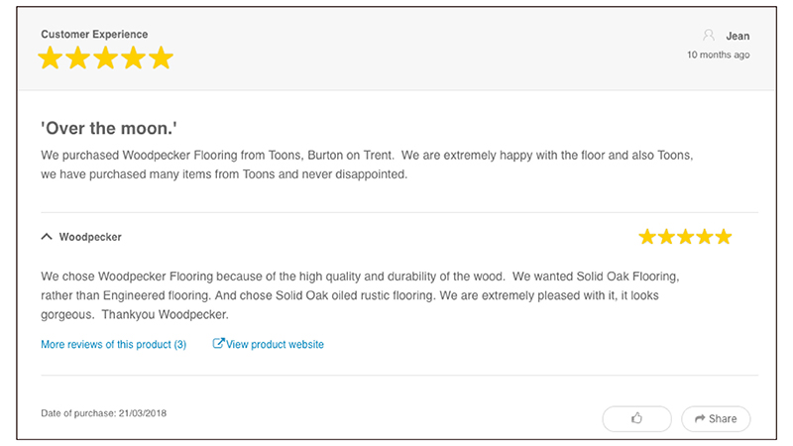
Task: Click the Customer Experience label
Action: (94, 34)
